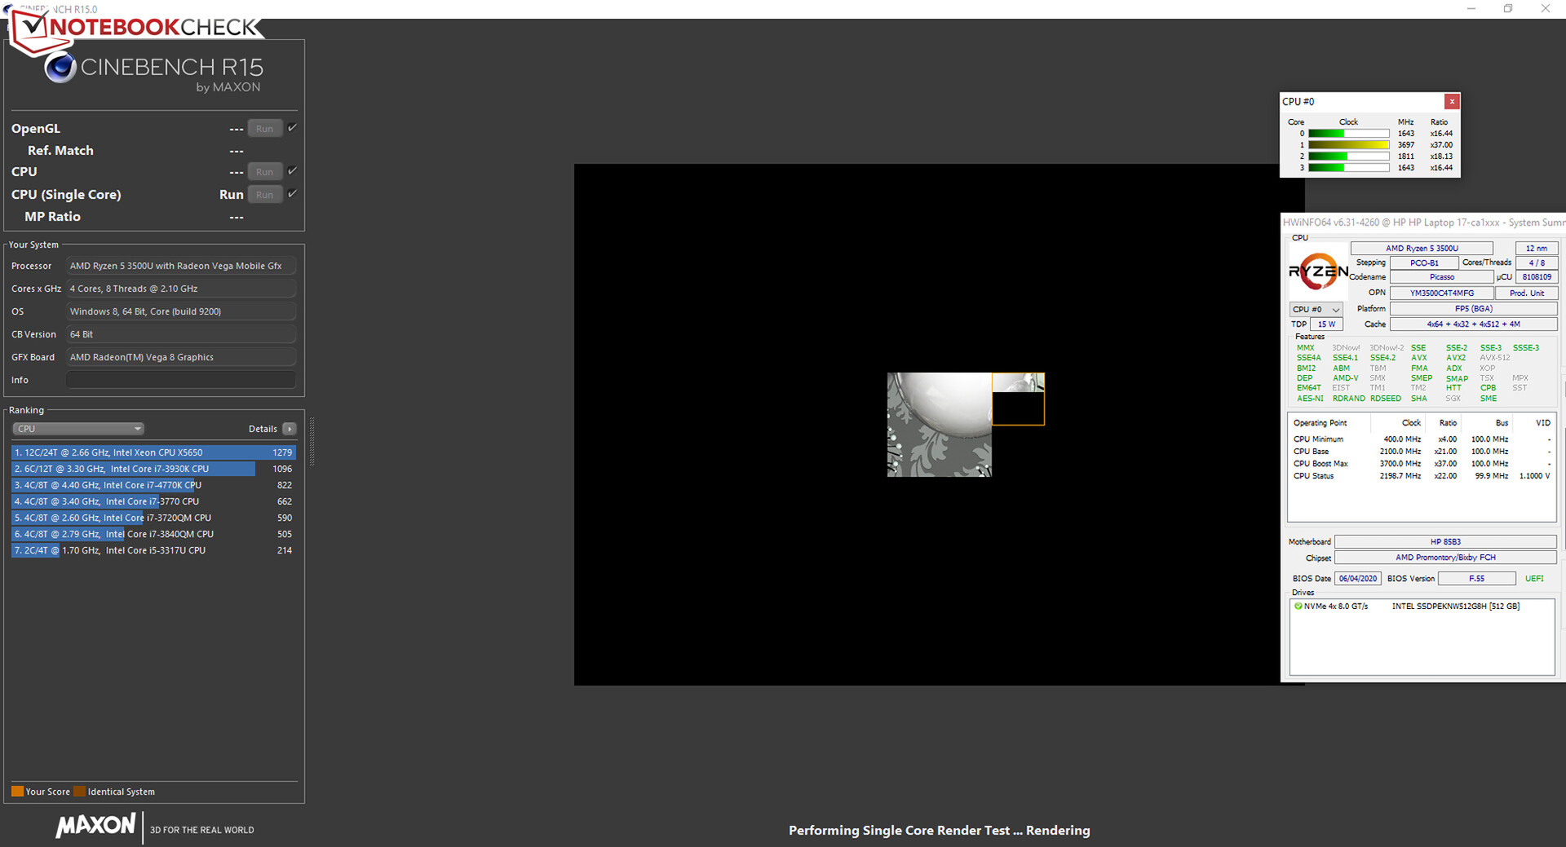Toggle the CPU (Single Core) checkbox
Screen dimensions: 1566x847
(292, 194)
